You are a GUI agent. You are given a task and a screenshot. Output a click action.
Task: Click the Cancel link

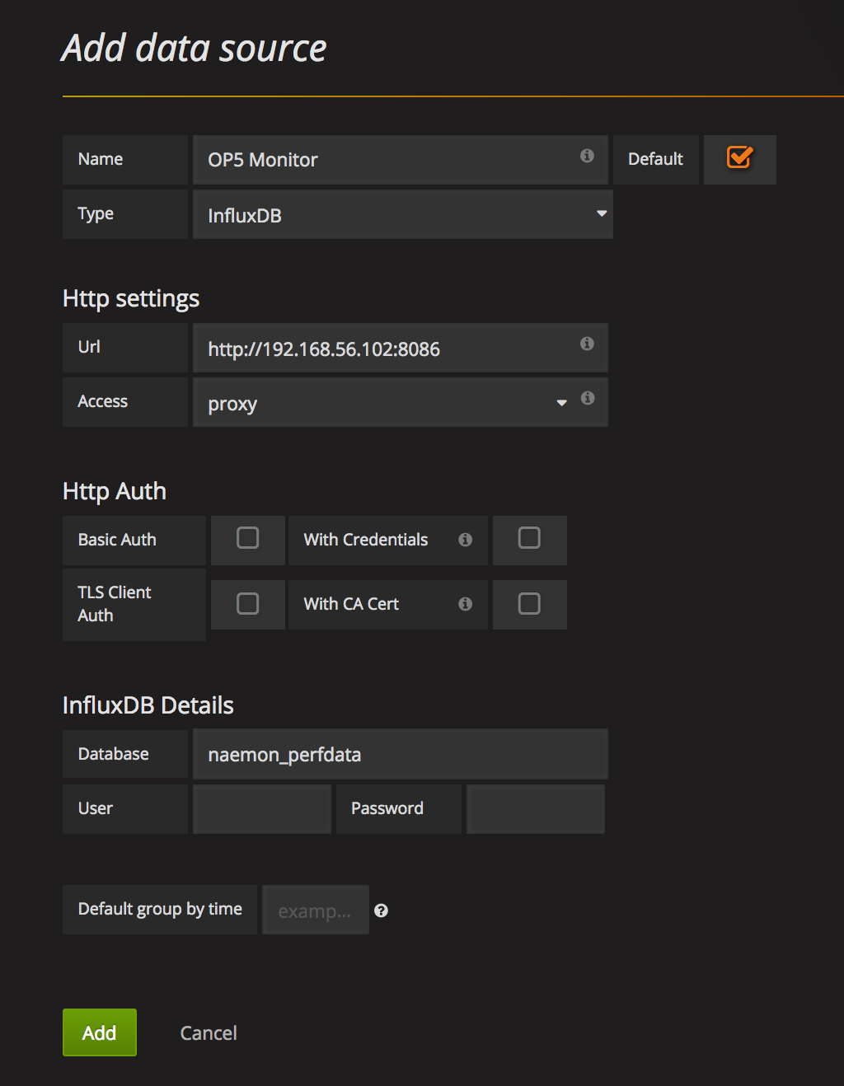(209, 1033)
